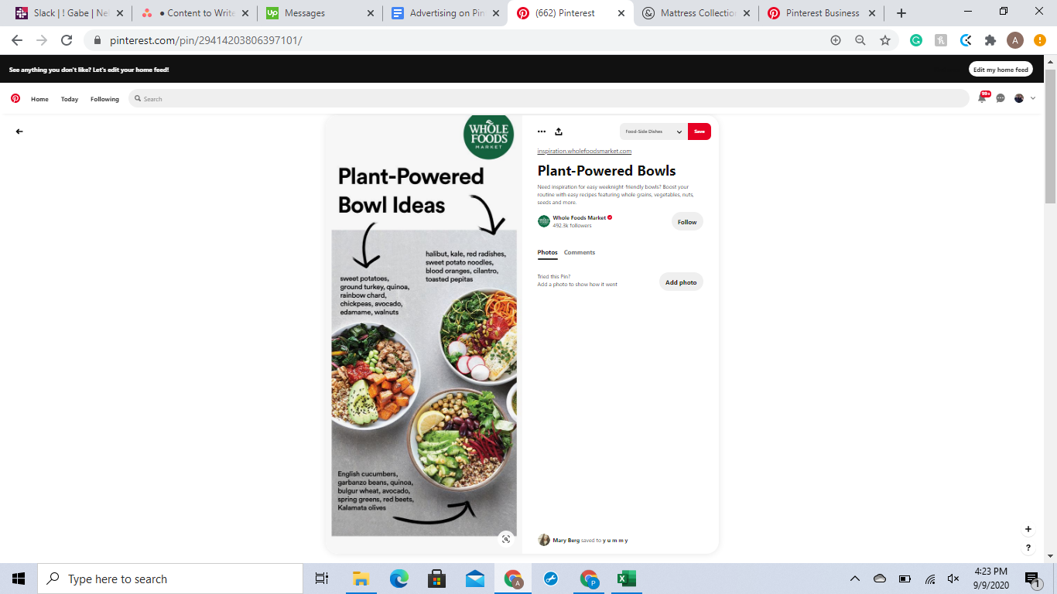Bookmark this page with the star icon

[885, 40]
